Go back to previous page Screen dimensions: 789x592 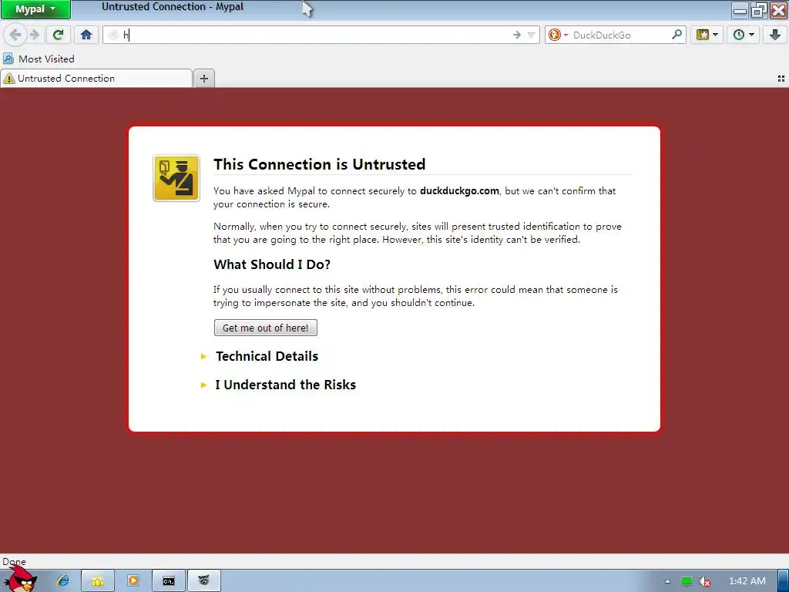pyautogui.click(x=15, y=35)
